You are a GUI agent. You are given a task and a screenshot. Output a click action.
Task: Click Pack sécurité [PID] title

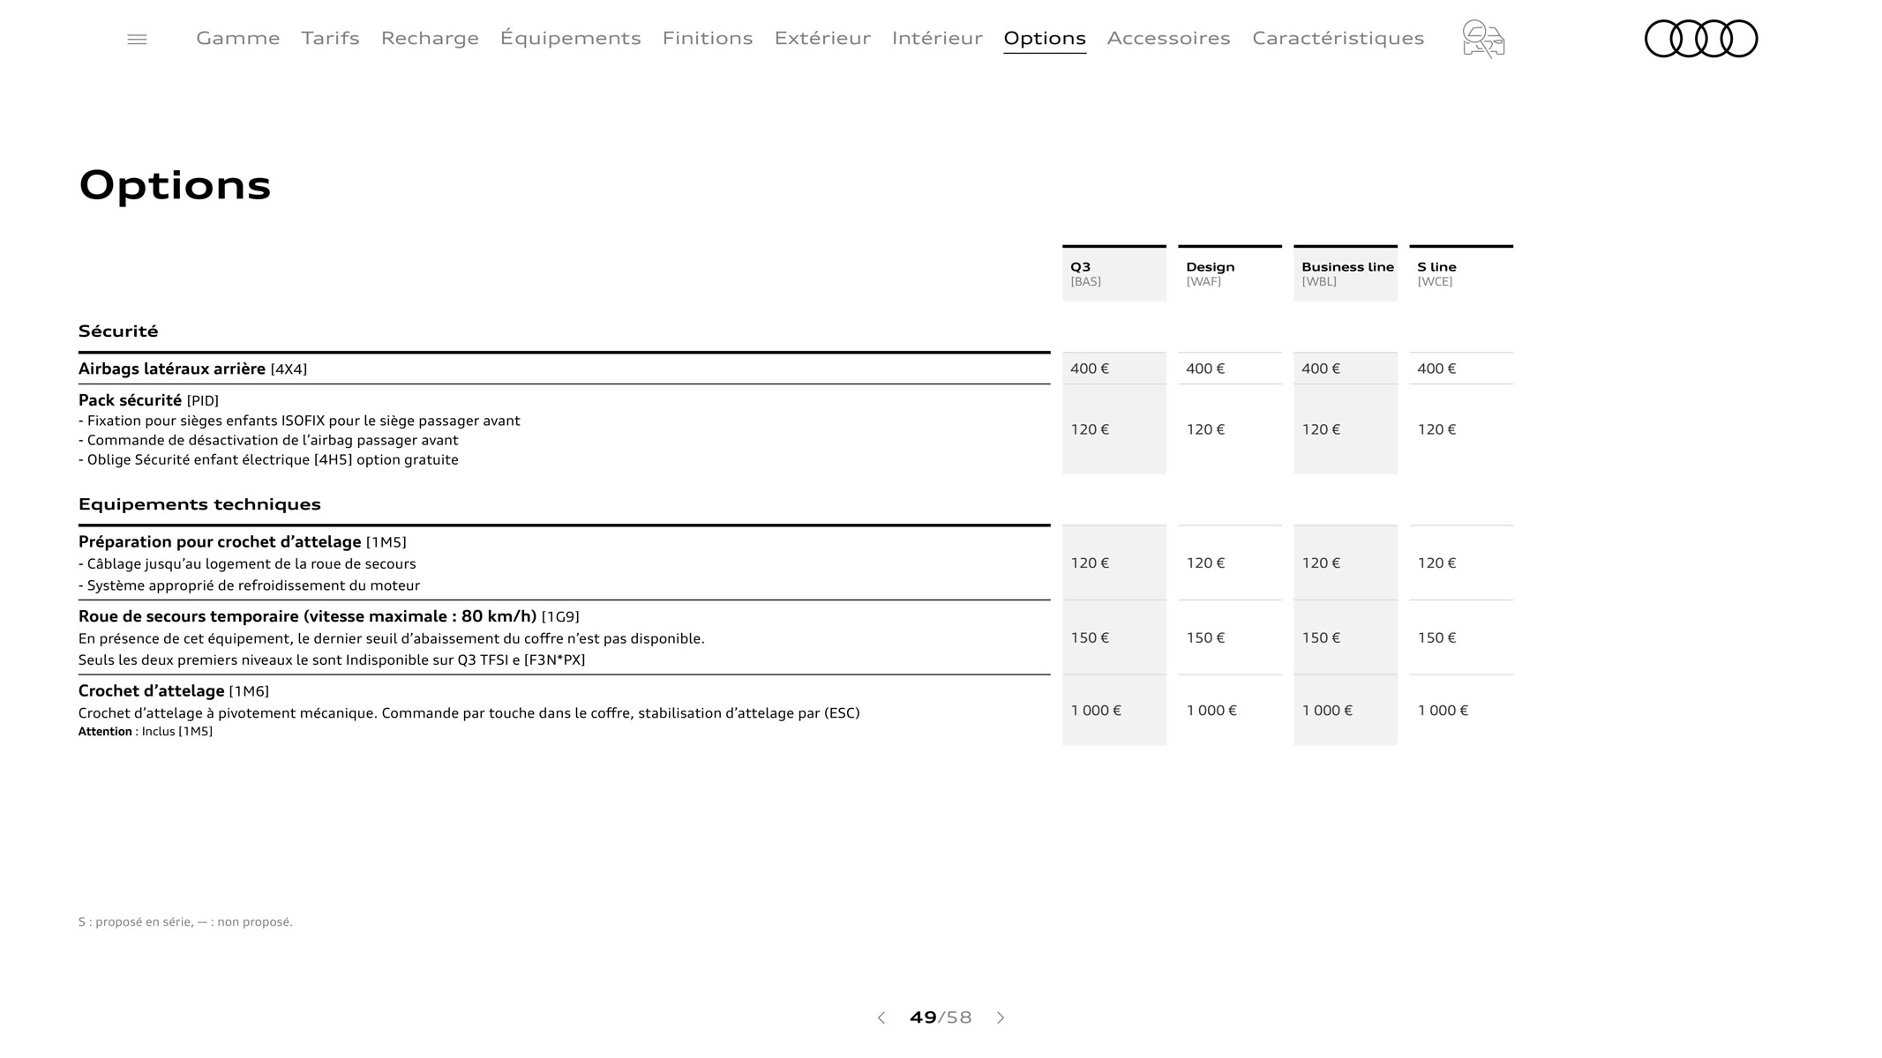click(148, 400)
